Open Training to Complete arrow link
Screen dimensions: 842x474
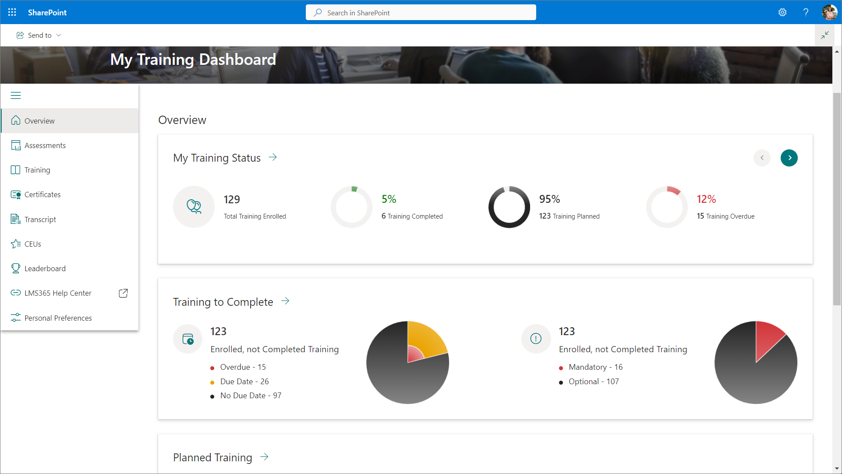pos(285,301)
